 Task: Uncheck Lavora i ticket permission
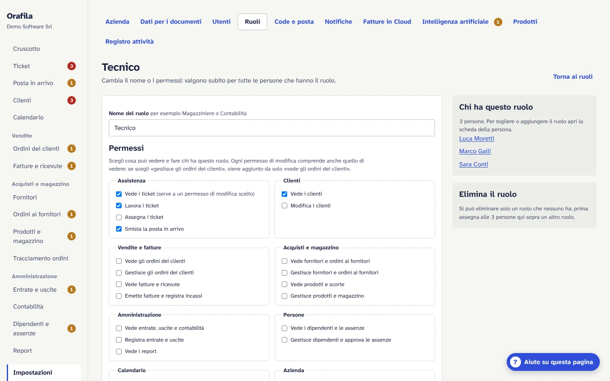coord(119,206)
